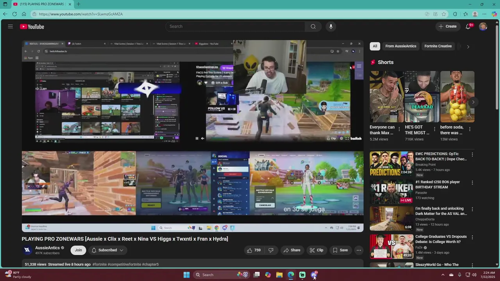Click the browser profile icon
This screenshot has width=500, height=281.
475,14
